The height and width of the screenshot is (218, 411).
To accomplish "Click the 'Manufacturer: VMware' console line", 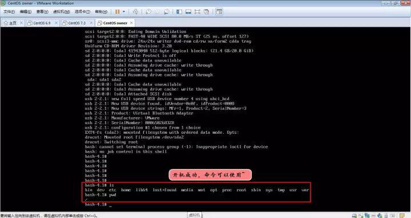I will point(122,118).
